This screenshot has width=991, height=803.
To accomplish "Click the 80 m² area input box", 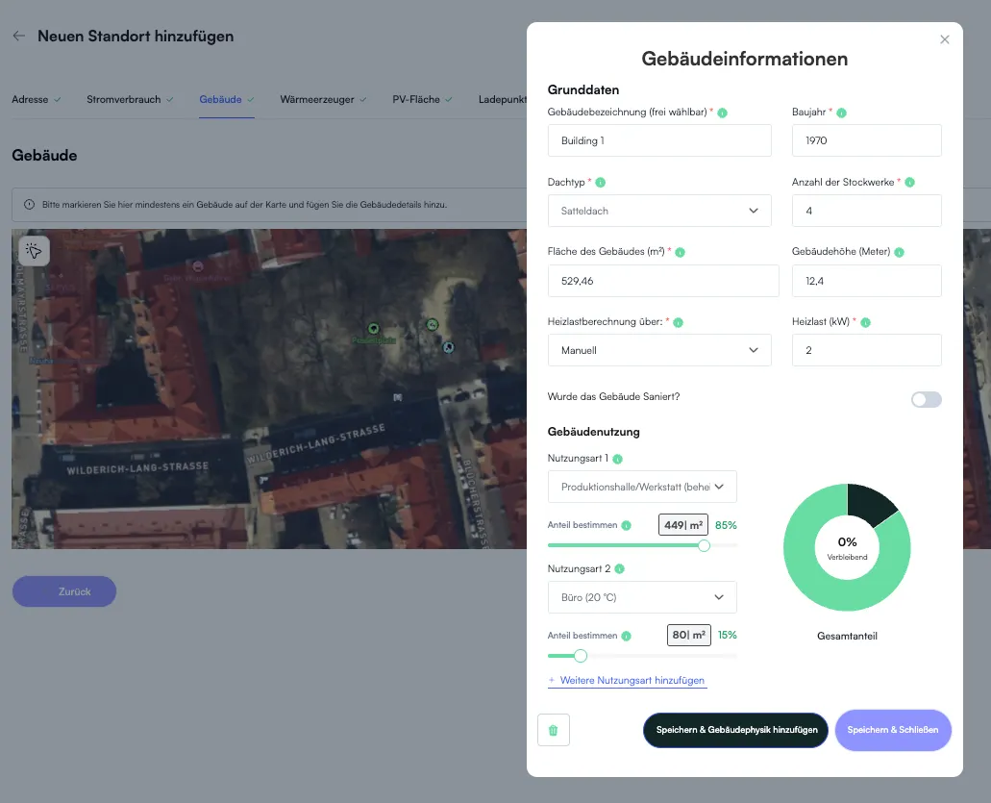I will coord(689,635).
